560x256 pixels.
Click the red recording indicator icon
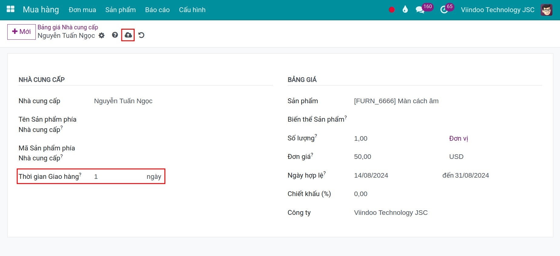(x=392, y=10)
